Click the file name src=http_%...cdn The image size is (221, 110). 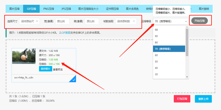(24, 77)
